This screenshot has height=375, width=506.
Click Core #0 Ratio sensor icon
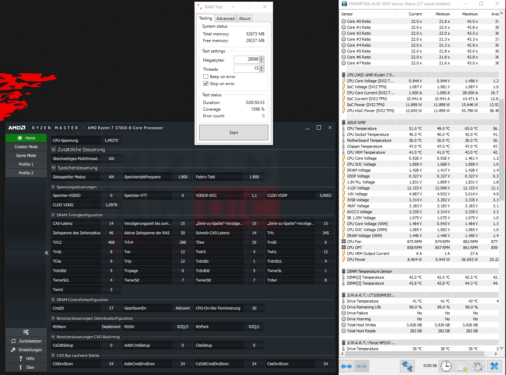point(344,21)
